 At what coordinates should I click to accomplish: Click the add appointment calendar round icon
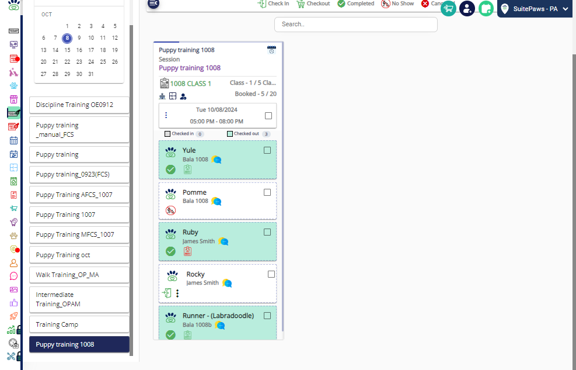pyautogui.click(x=486, y=8)
